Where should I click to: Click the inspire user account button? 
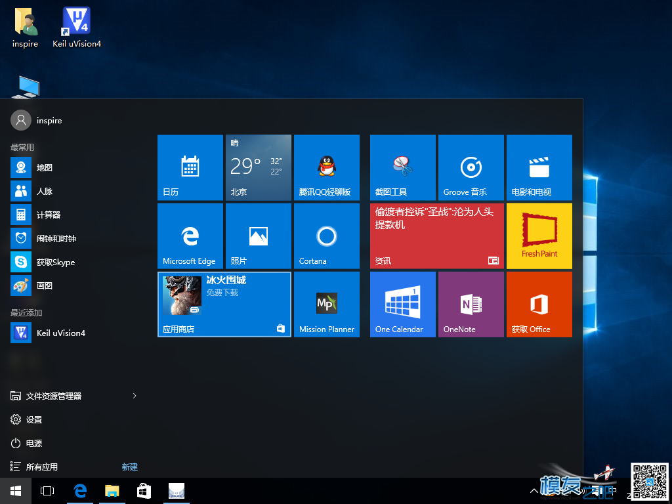[37, 121]
